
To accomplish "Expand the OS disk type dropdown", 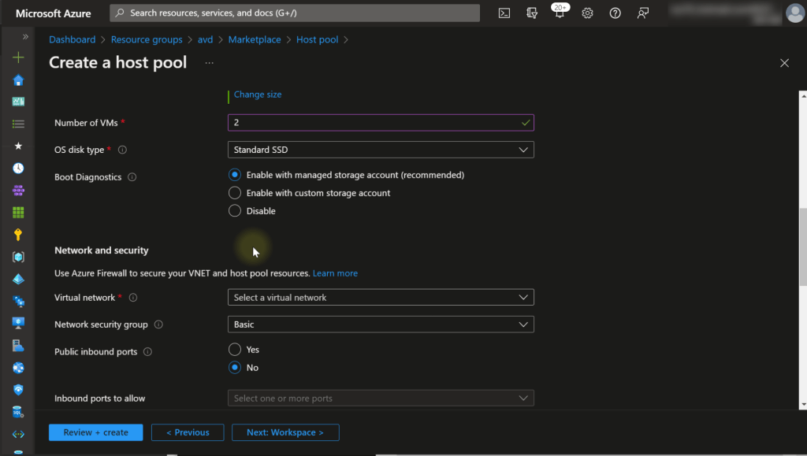I will coord(381,150).
